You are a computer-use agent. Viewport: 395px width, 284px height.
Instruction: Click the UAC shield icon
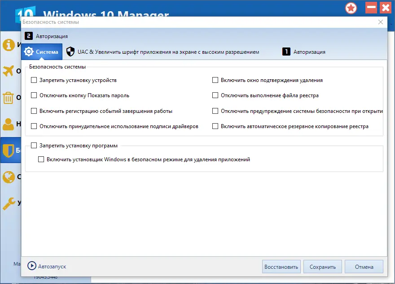click(70, 52)
